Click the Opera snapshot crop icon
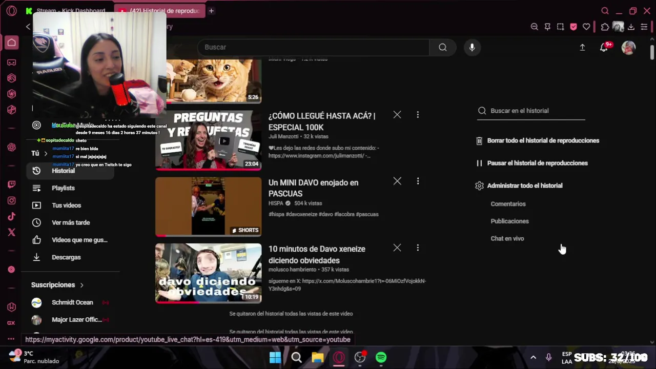 coord(560,27)
